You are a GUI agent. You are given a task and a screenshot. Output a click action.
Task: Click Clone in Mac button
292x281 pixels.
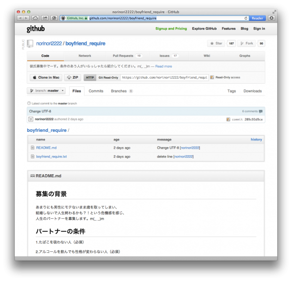click(46, 78)
